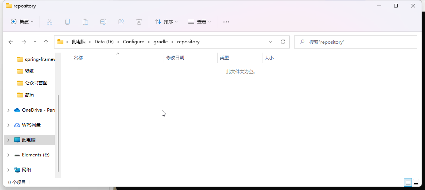Switch to large thumbnails view layout

point(416,182)
